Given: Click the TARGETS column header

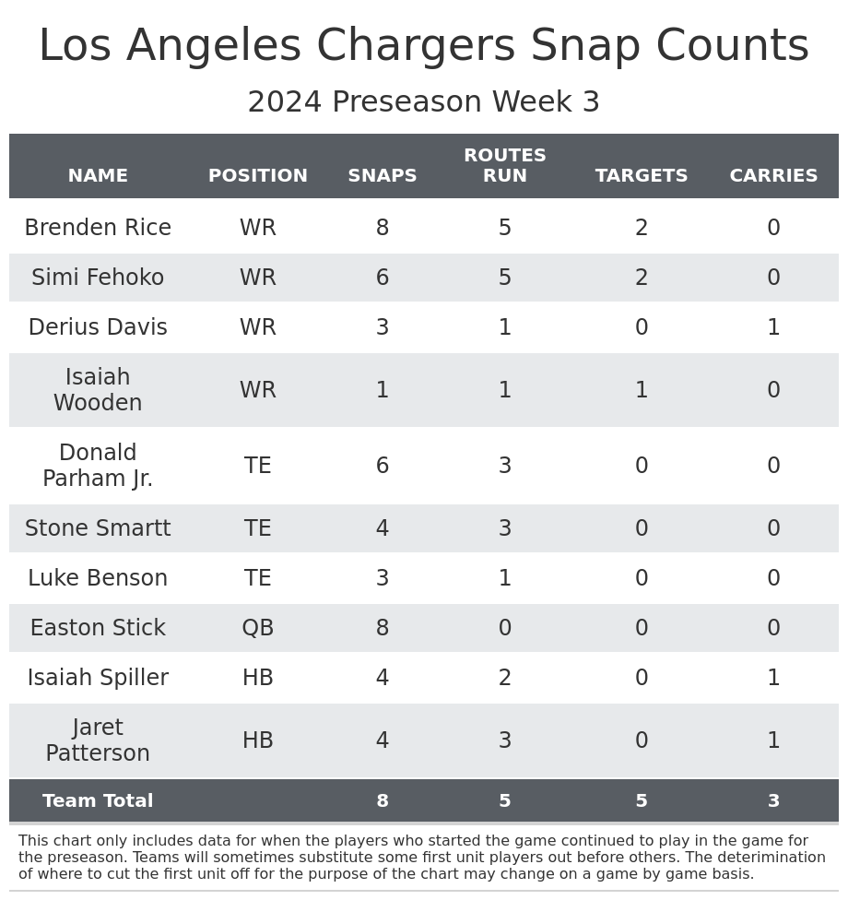Looking at the screenshot, I should pos(642,175).
